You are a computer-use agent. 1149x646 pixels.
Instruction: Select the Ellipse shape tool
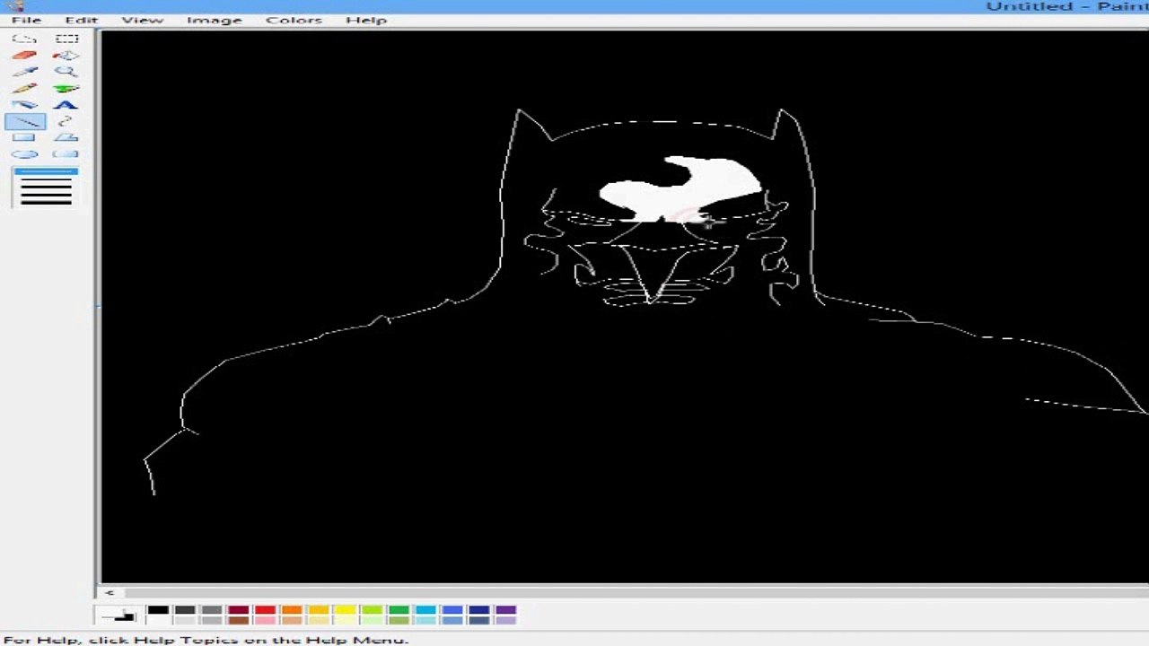[x=24, y=154]
